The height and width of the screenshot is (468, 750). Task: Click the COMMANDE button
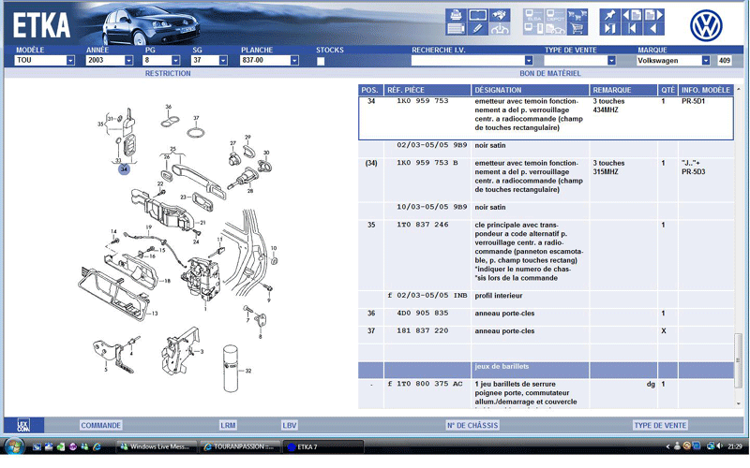(101, 425)
